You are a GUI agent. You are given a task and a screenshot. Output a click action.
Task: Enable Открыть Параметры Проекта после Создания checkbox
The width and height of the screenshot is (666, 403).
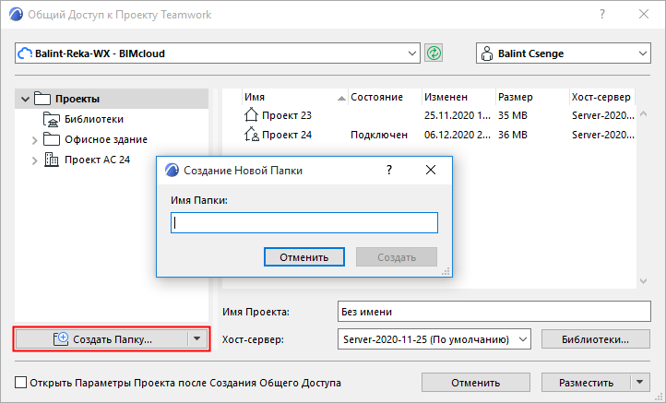[x=20, y=382]
